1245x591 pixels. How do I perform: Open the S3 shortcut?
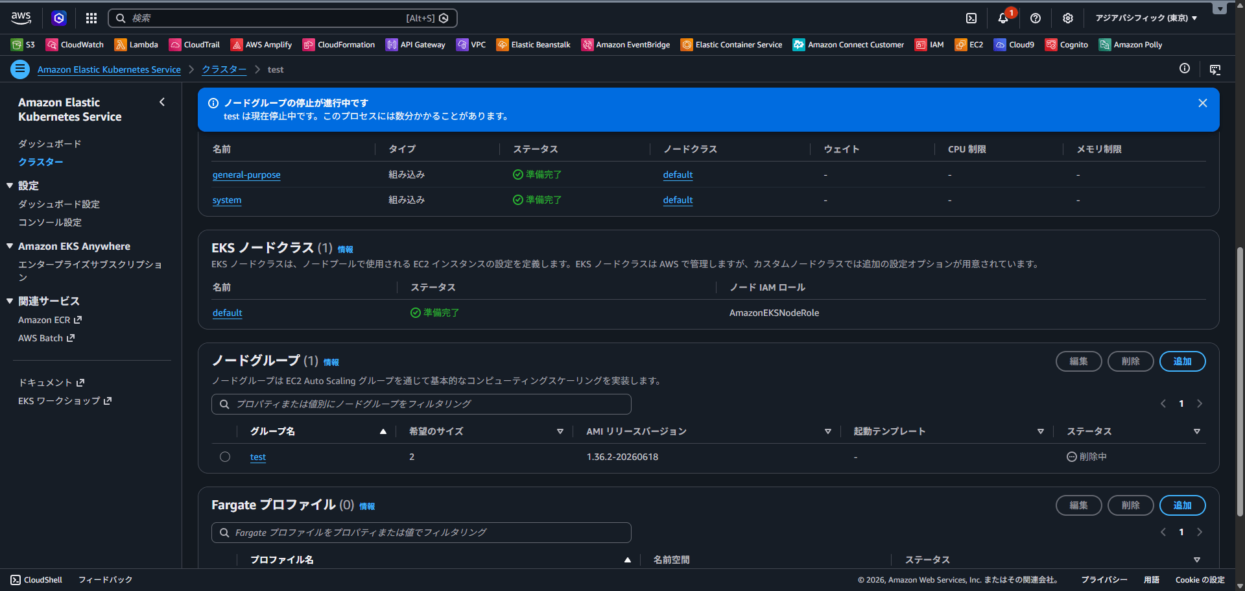click(x=23, y=45)
